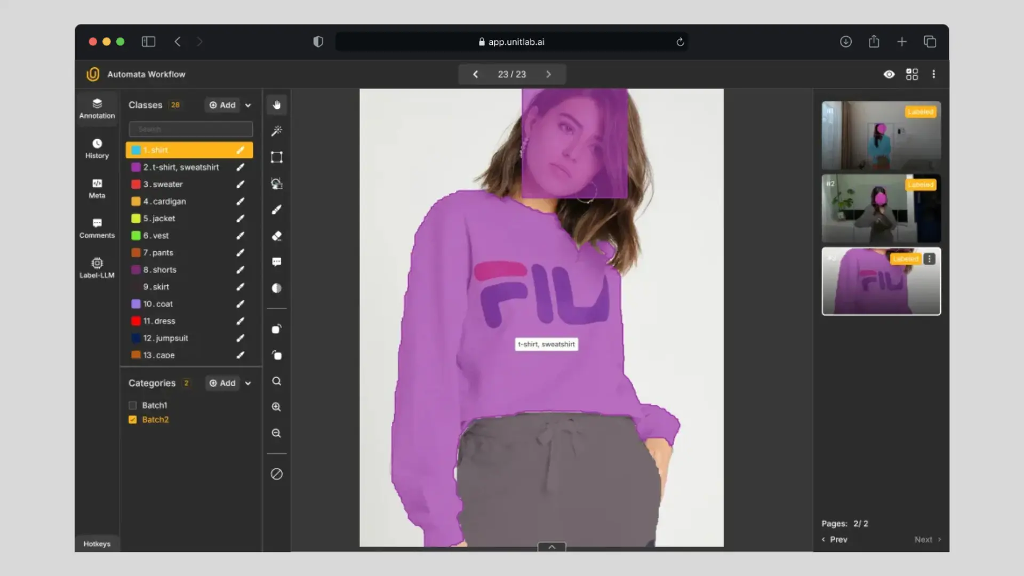Select the bounding box tool
Viewport: 1024px width, 576px height.
276,157
